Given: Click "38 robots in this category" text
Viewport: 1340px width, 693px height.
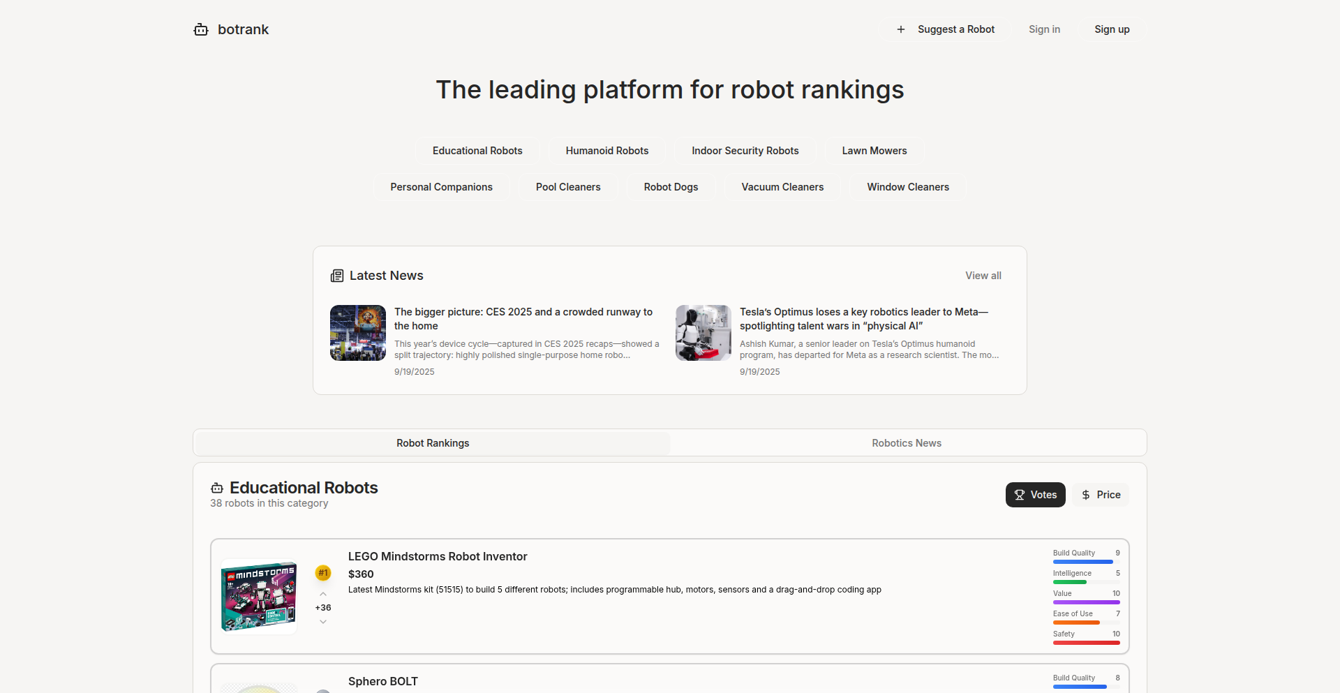Looking at the screenshot, I should tap(269, 503).
